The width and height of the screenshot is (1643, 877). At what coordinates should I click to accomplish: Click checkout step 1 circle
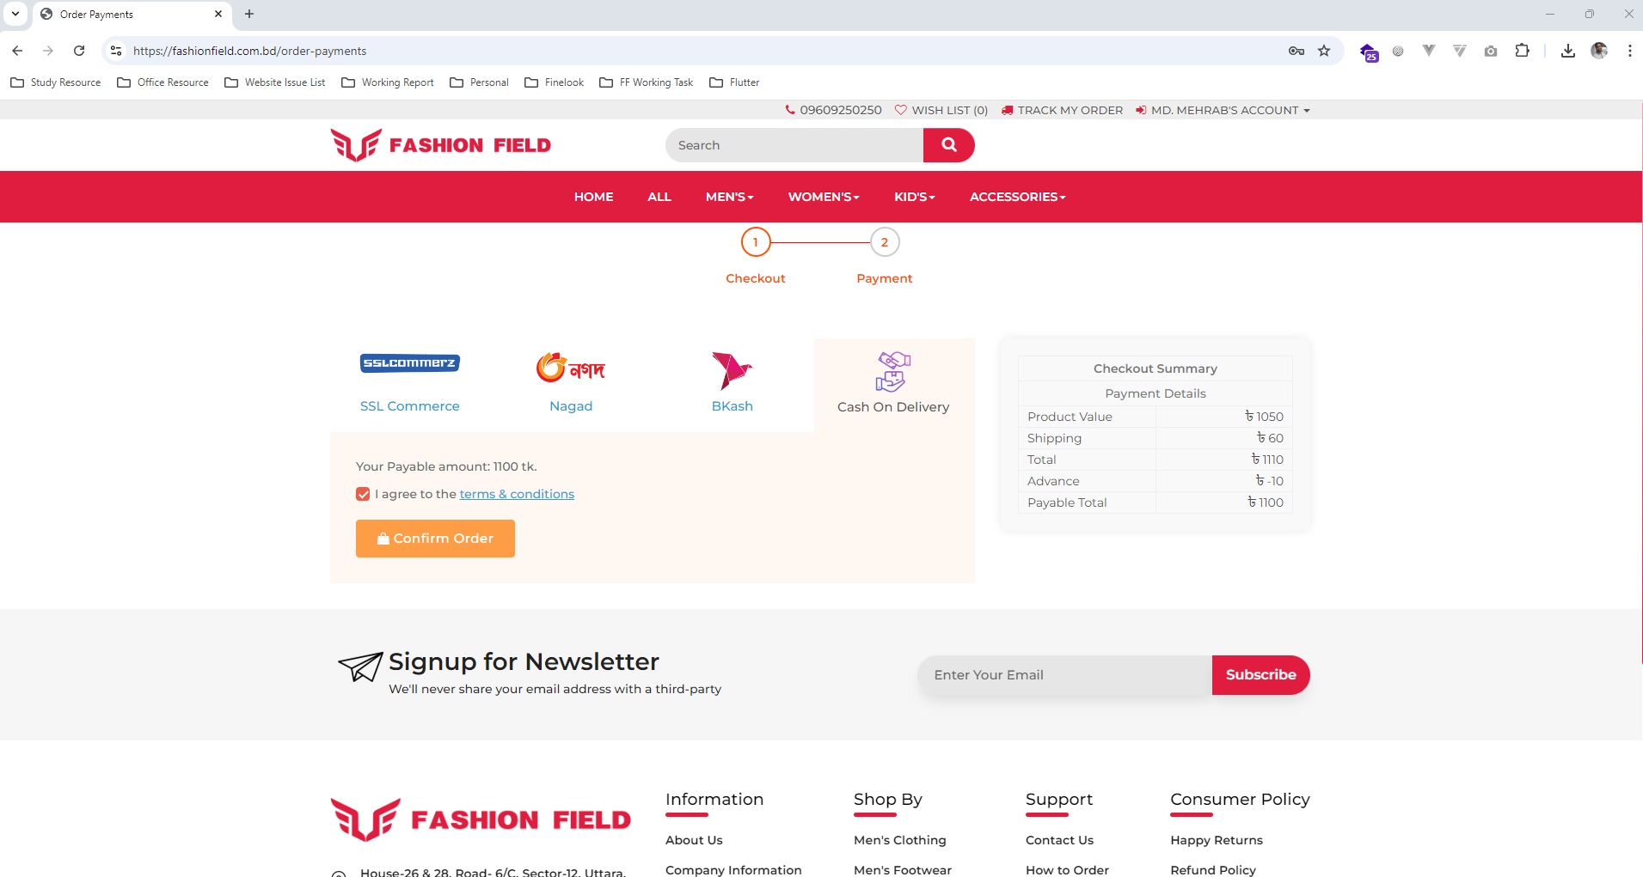756,242
